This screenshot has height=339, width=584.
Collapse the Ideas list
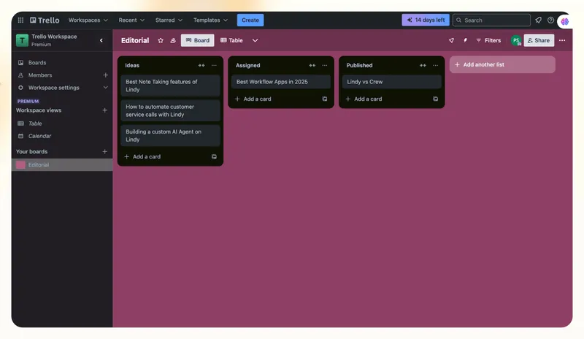point(201,65)
